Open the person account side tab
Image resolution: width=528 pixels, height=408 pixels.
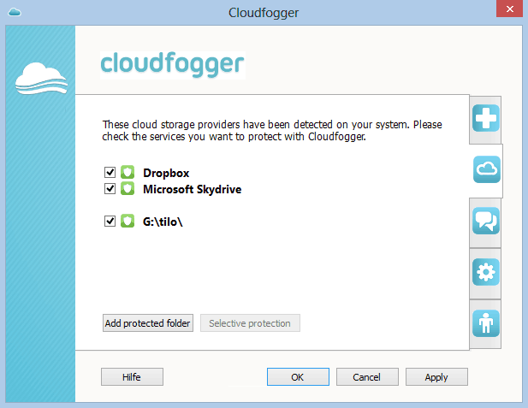coord(486,323)
